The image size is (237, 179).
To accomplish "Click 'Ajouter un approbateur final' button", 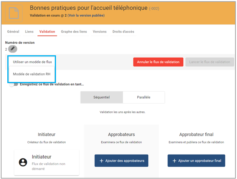I will (x=196, y=160).
